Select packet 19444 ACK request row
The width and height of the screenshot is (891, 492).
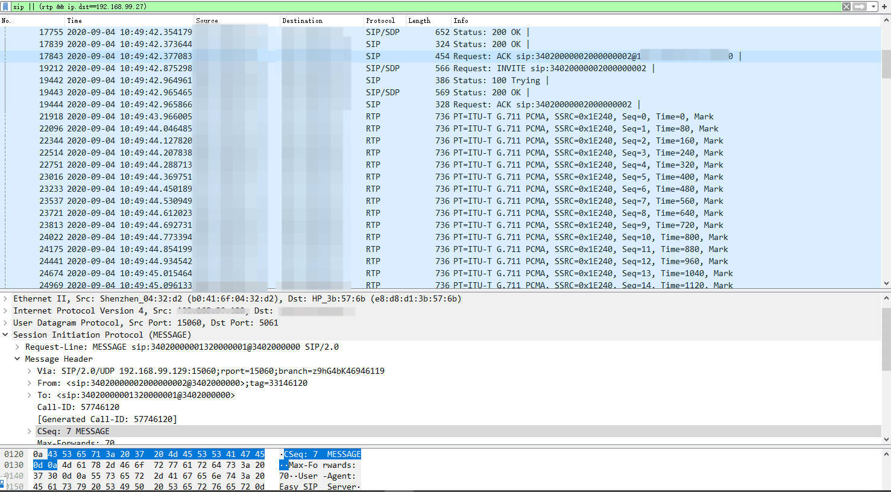pyautogui.click(x=440, y=104)
